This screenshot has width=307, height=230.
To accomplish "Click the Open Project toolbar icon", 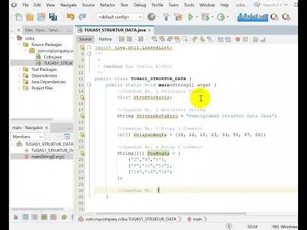I will coord(41,17).
